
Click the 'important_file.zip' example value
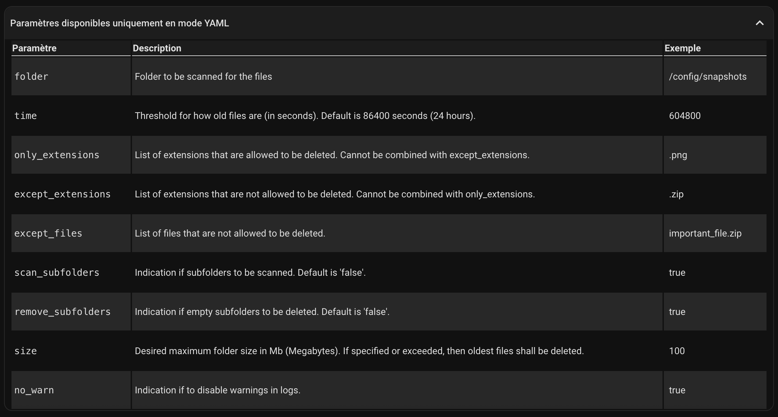705,234
